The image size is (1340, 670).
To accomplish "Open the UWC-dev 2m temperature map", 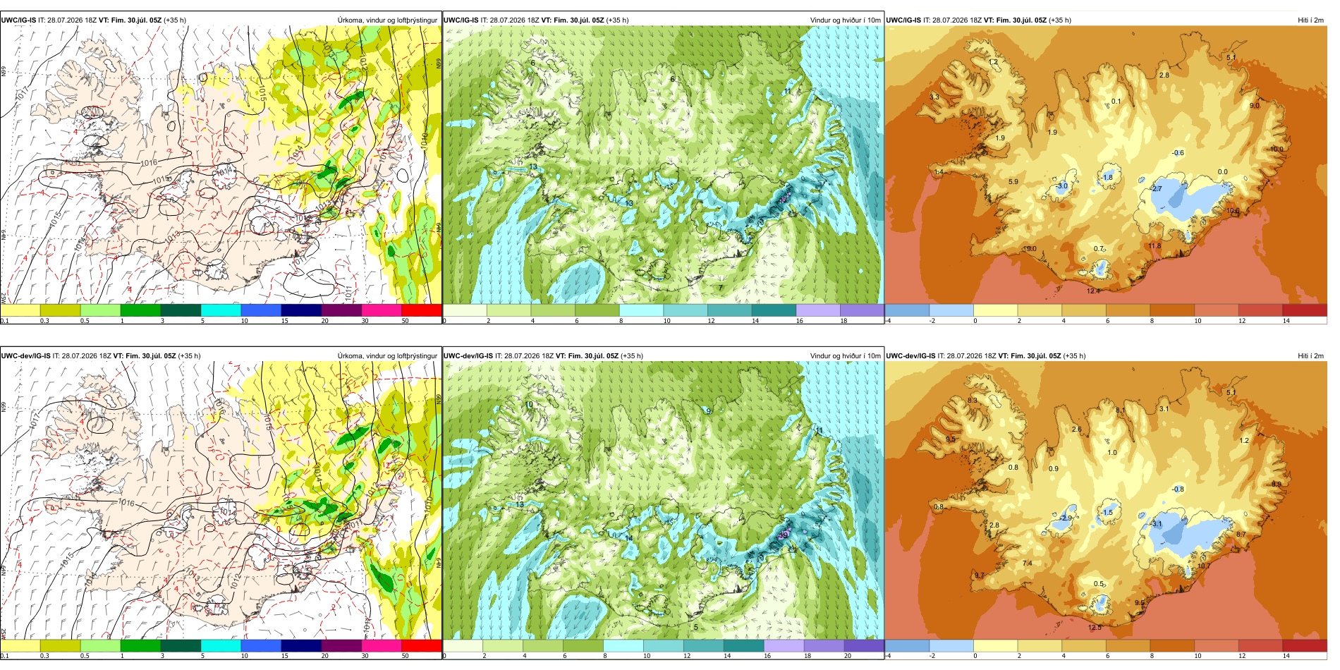I will click(1106, 501).
